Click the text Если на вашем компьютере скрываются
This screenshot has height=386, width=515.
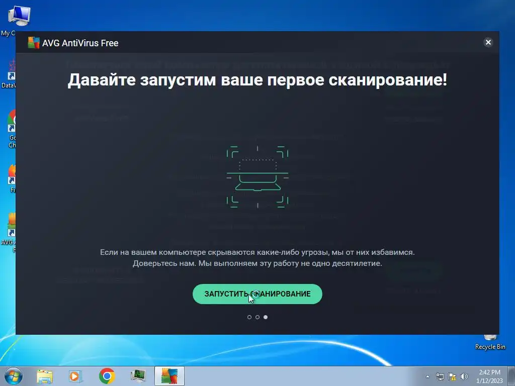178,252
